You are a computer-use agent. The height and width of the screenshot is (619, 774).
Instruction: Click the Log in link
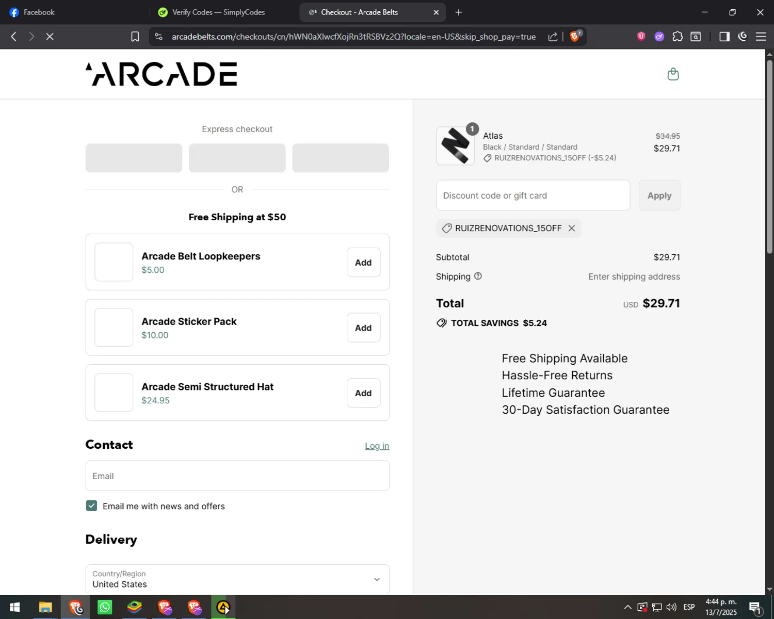pyautogui.click(x=377, y=446)
